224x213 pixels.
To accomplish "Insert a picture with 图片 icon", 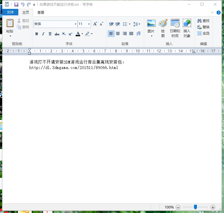I will pyautogui.click(x=151, y=23).
